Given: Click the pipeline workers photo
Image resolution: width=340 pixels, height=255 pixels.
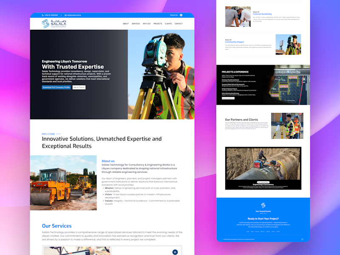Looking at the screenshot, I should point(263,164).
